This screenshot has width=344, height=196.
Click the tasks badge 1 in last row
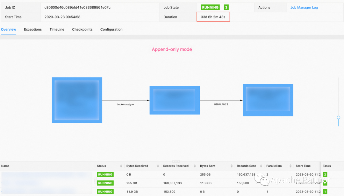click(x=325, y=192)
